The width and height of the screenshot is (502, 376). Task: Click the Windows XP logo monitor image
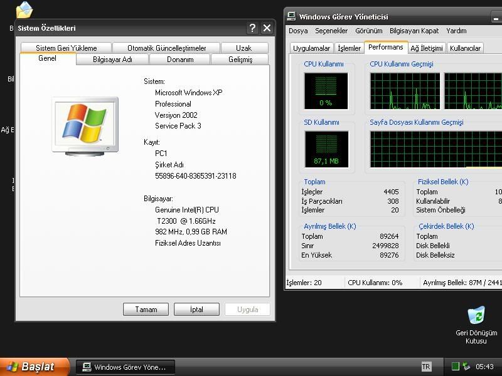click(85, 126)
